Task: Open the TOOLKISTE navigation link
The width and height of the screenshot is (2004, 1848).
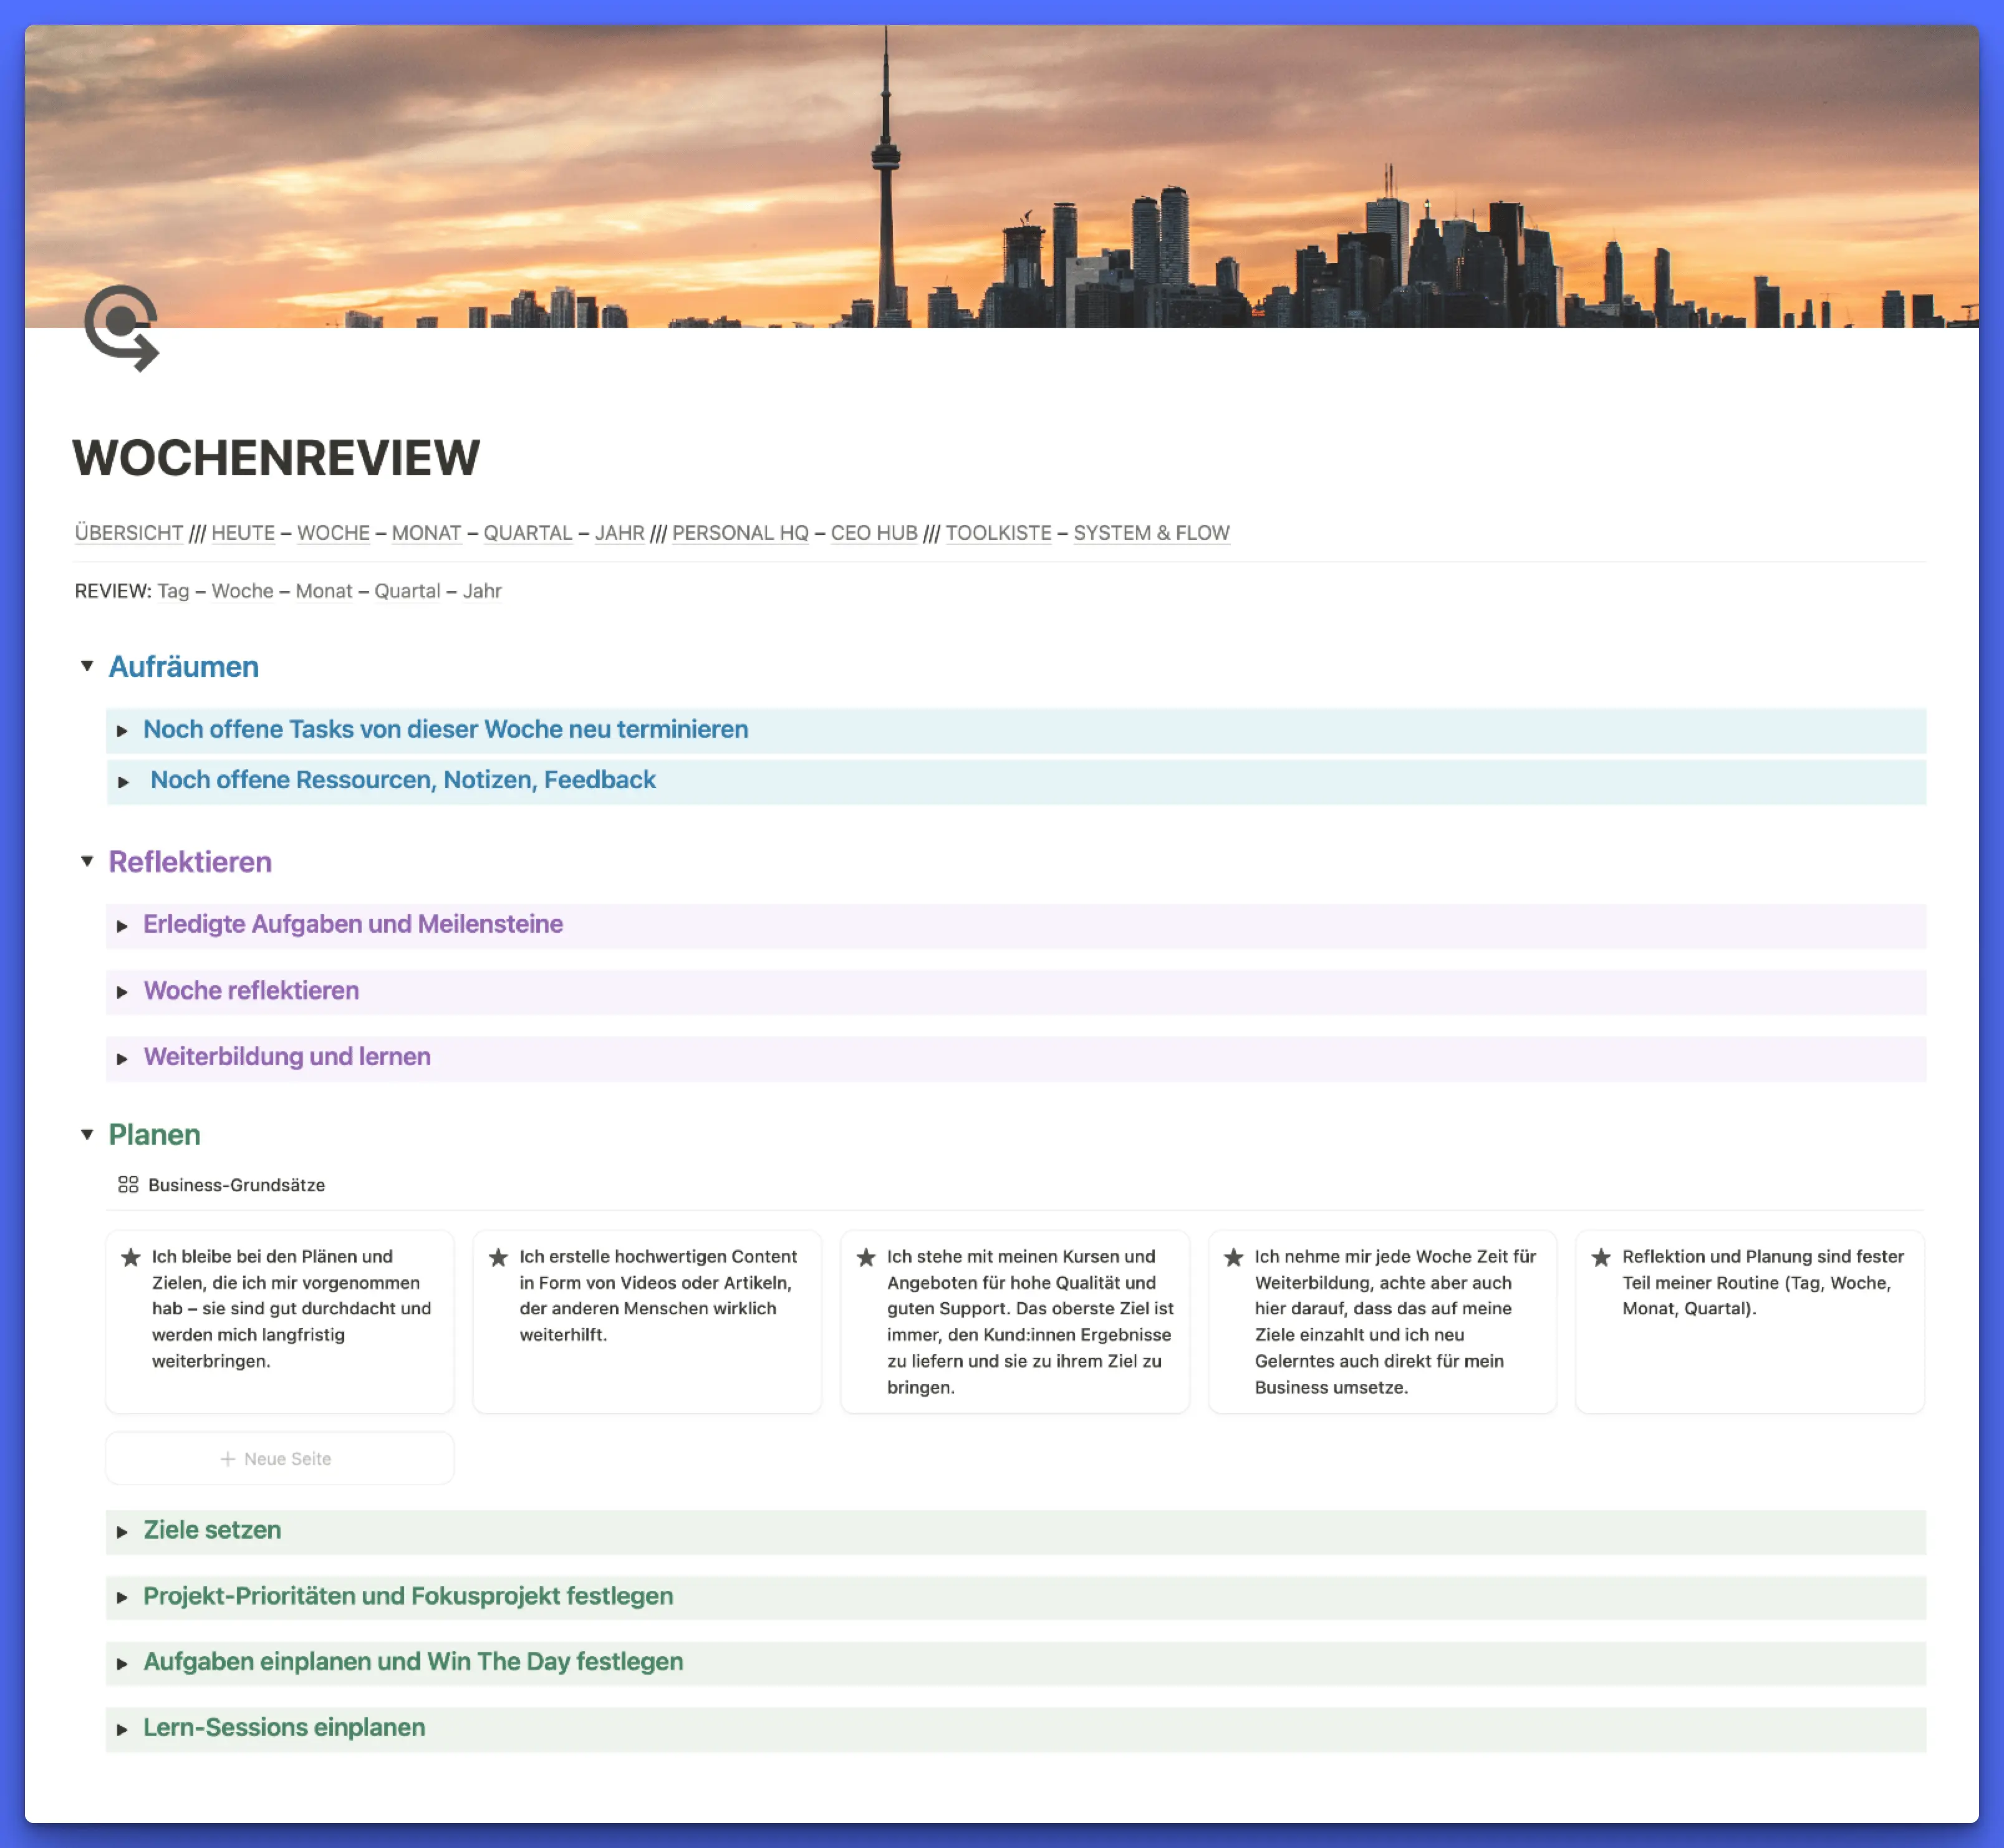Action: (998, 533)
